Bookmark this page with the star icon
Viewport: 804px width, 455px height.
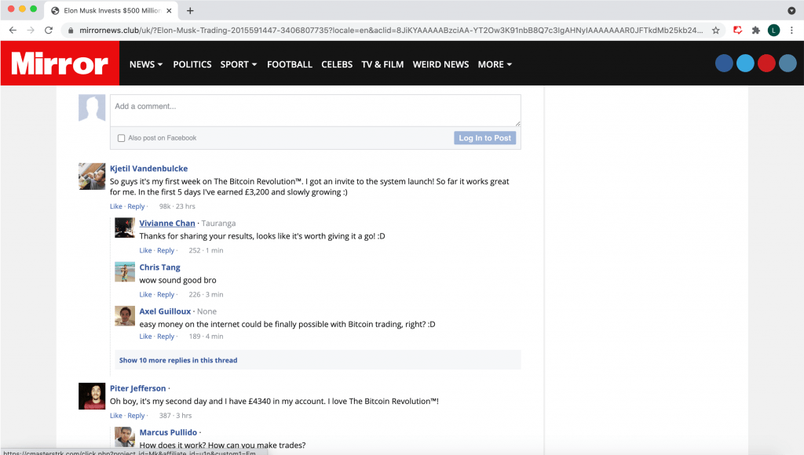tap(715, 30)
